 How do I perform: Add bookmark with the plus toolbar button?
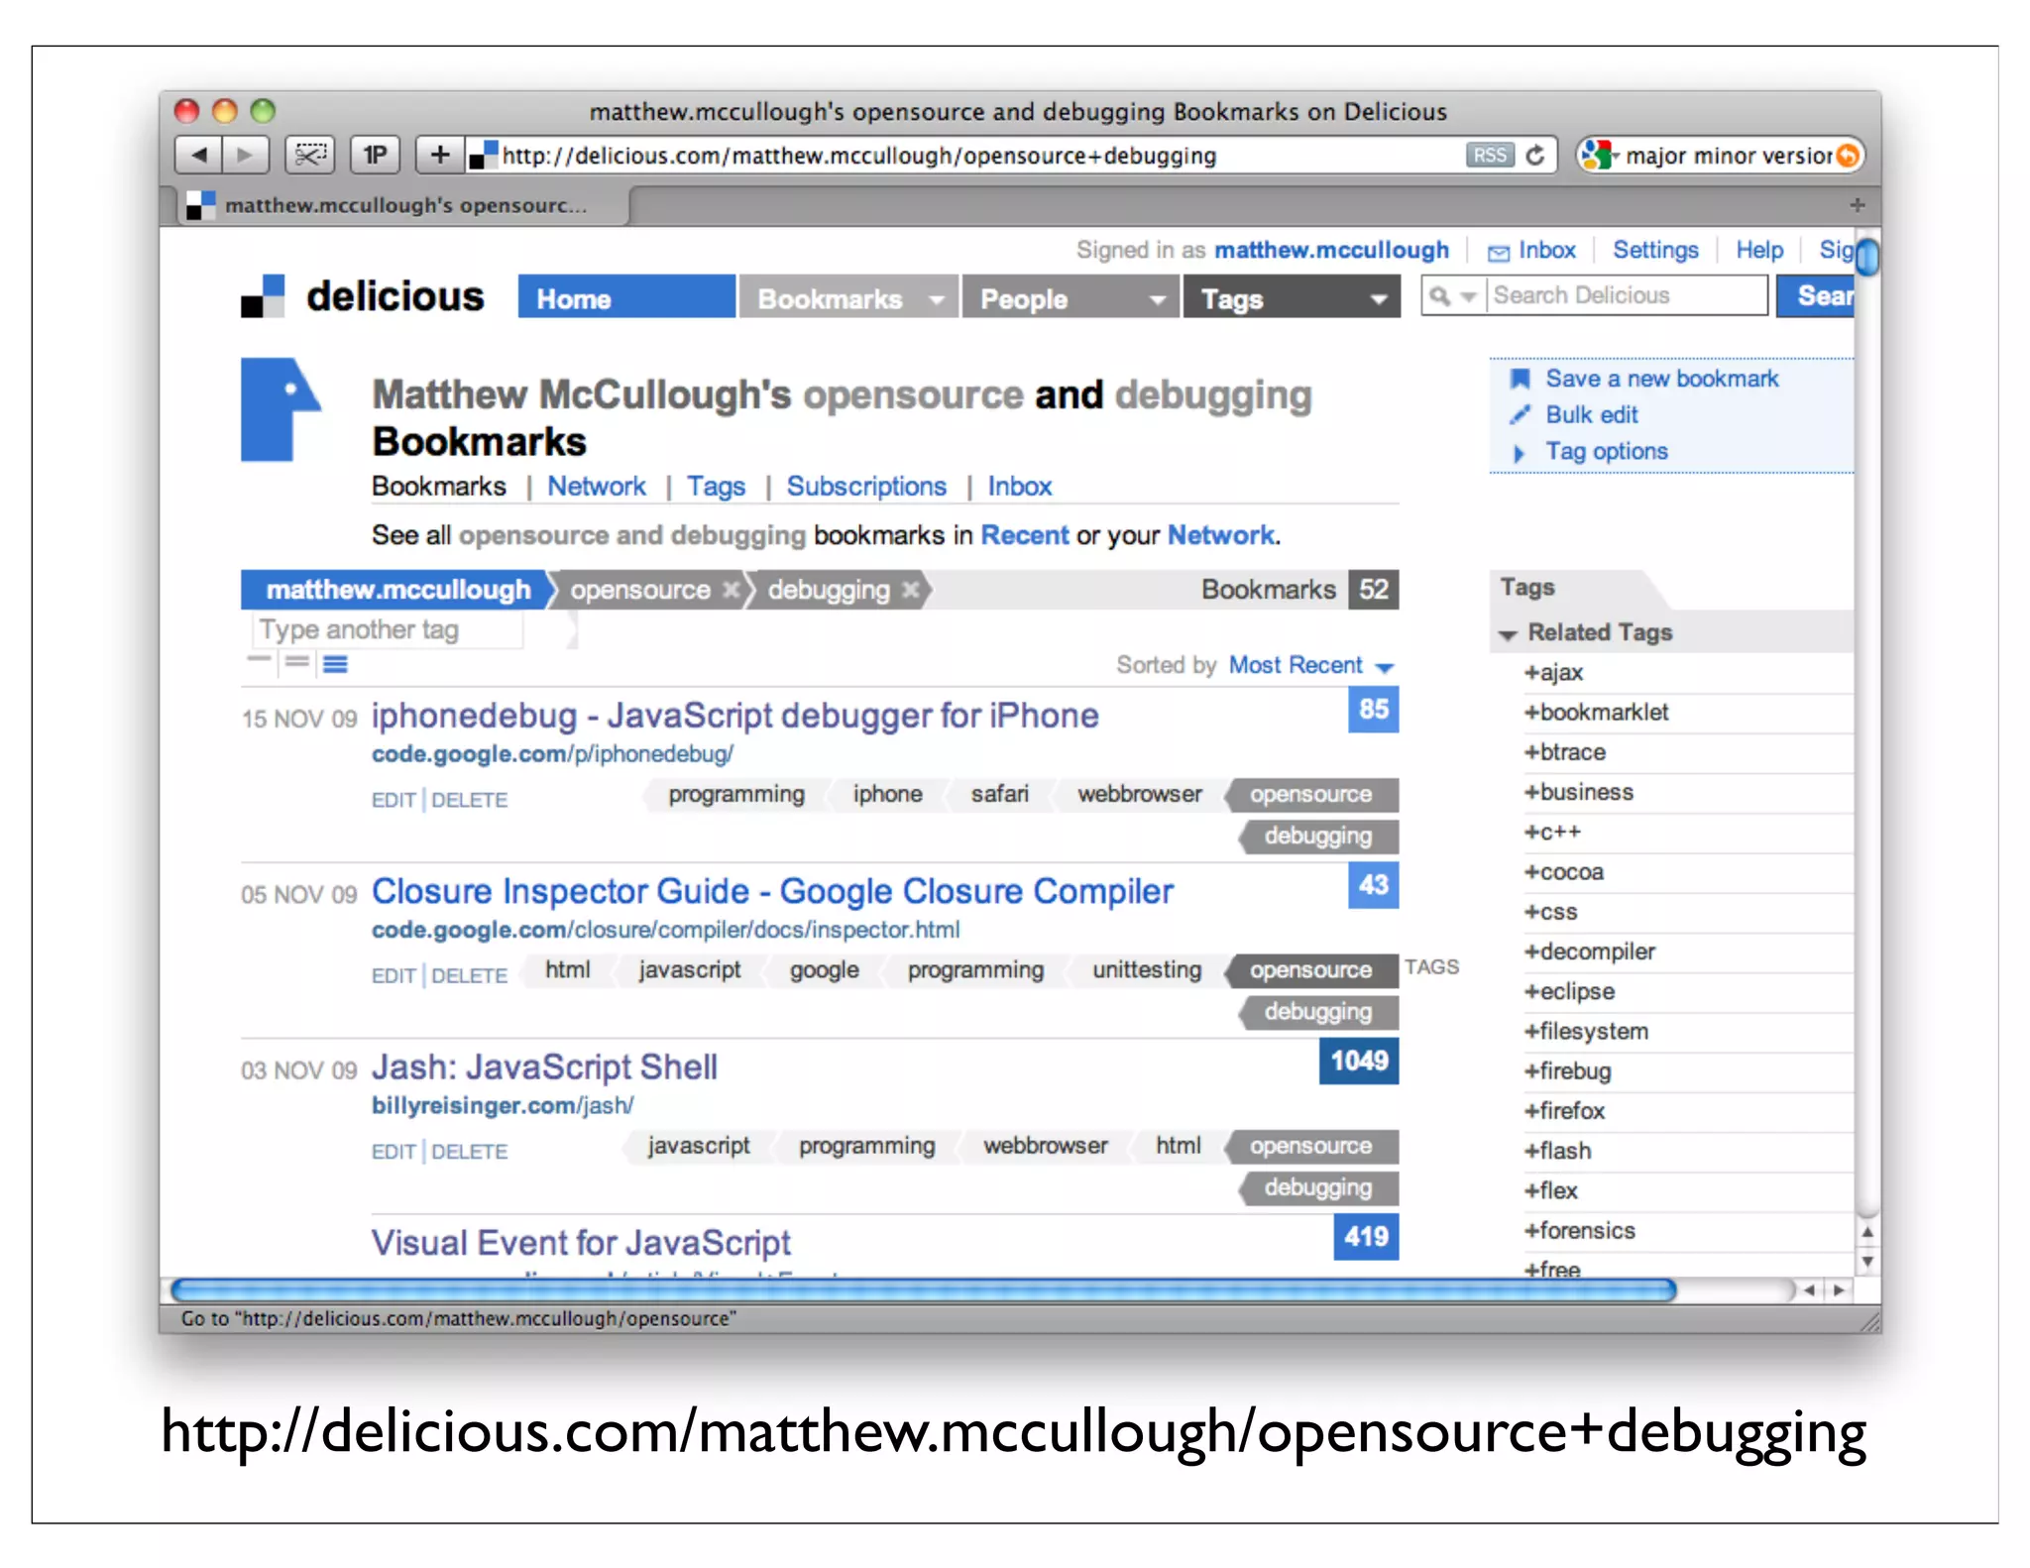coord(440,156)
